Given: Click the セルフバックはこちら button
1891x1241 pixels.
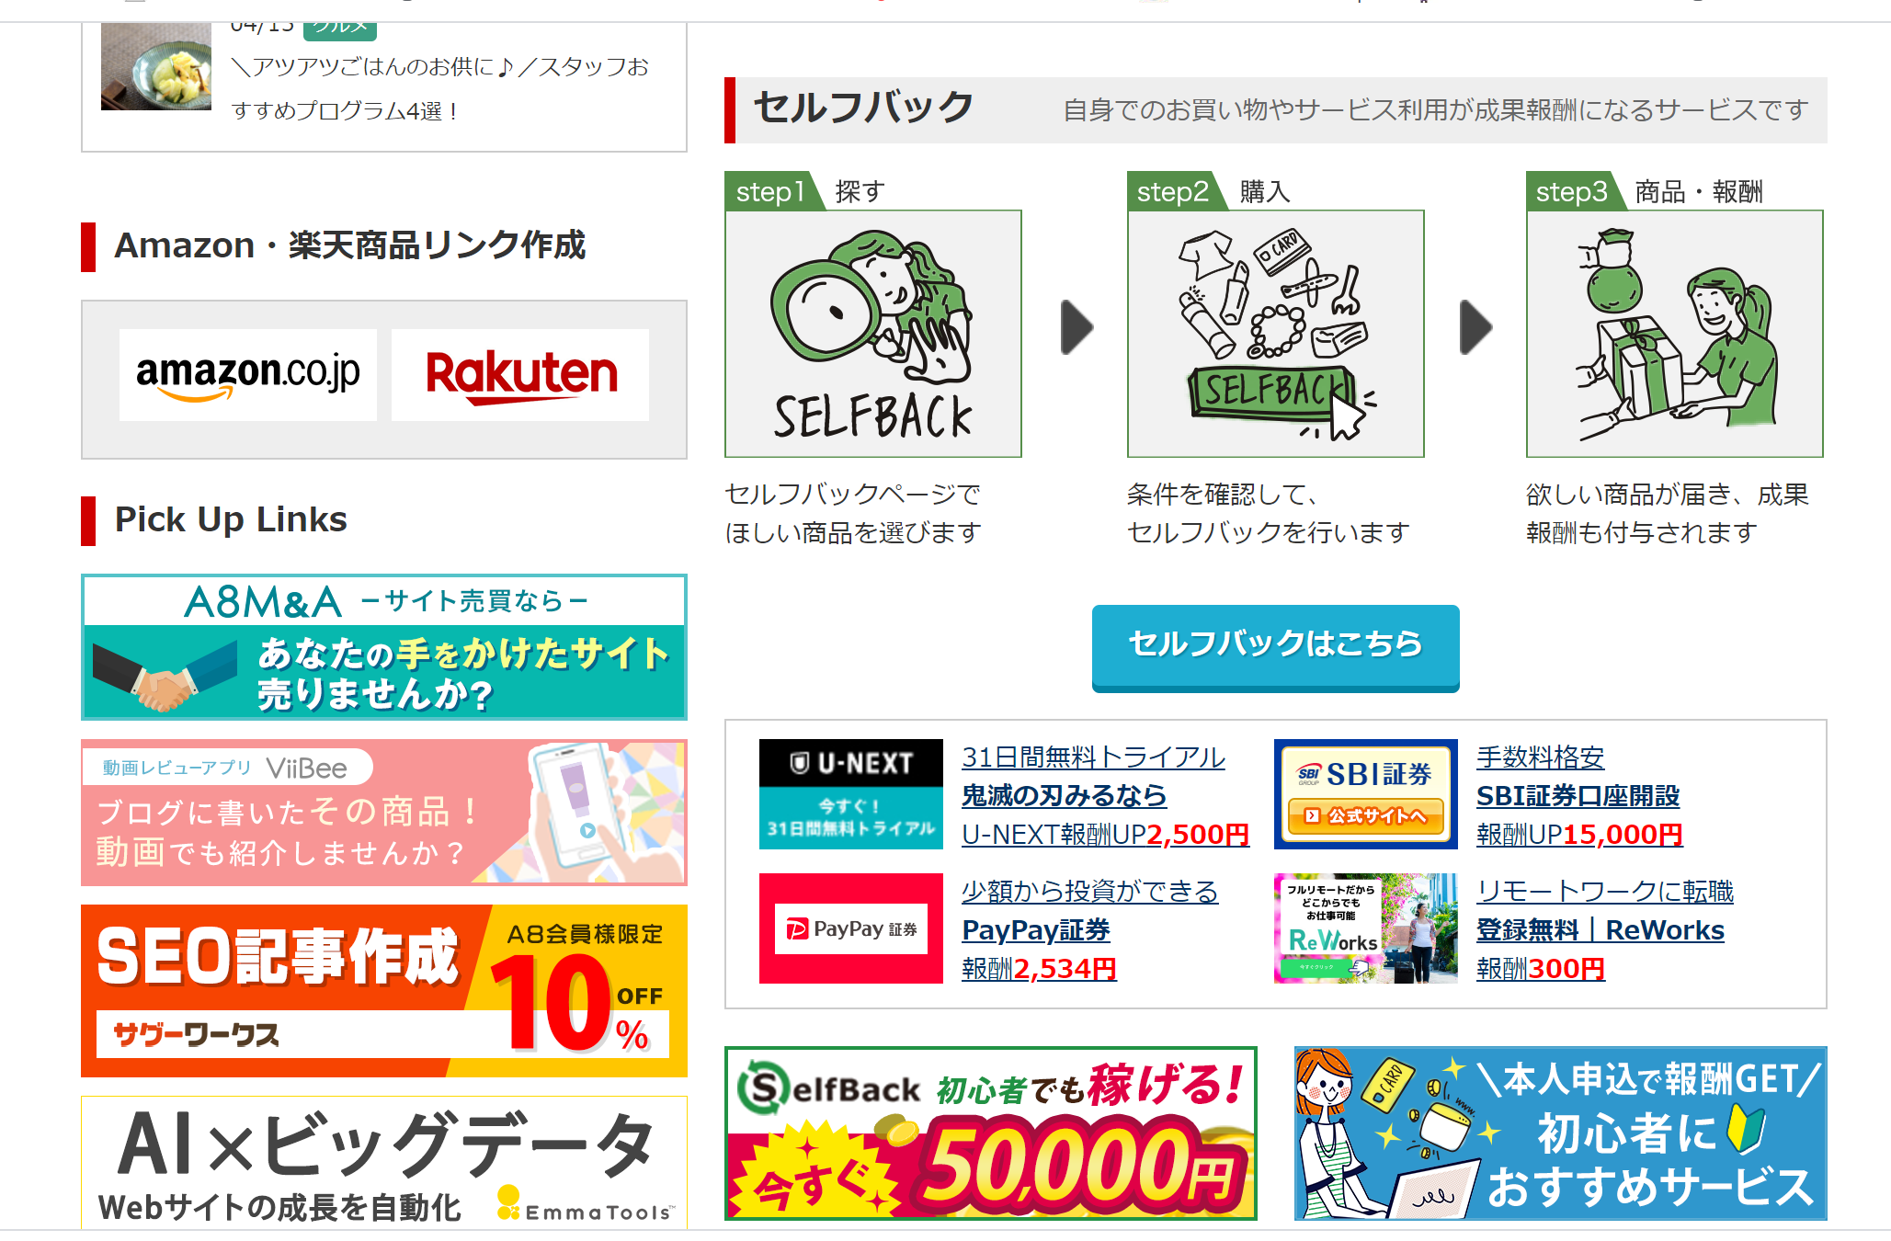Looking at the screenshot, I should tap(1276, 647).
